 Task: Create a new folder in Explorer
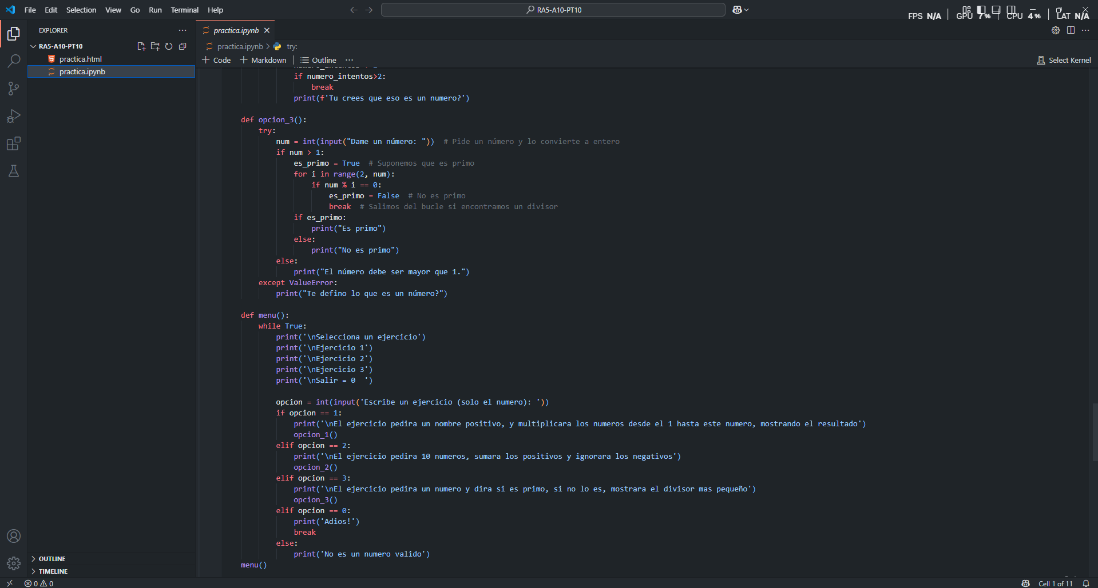point(155,46)
